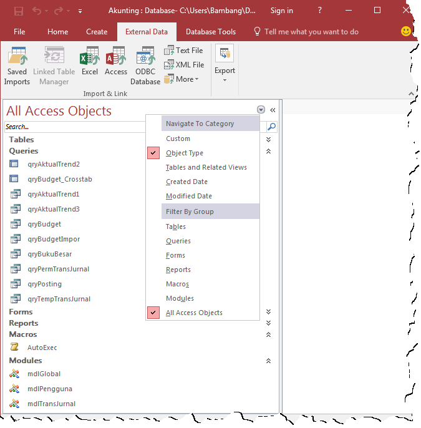Screen dimensions: 421x428
Task: Save the database with the Save icon
Action: pyautogui.click(x=19, y=11)
